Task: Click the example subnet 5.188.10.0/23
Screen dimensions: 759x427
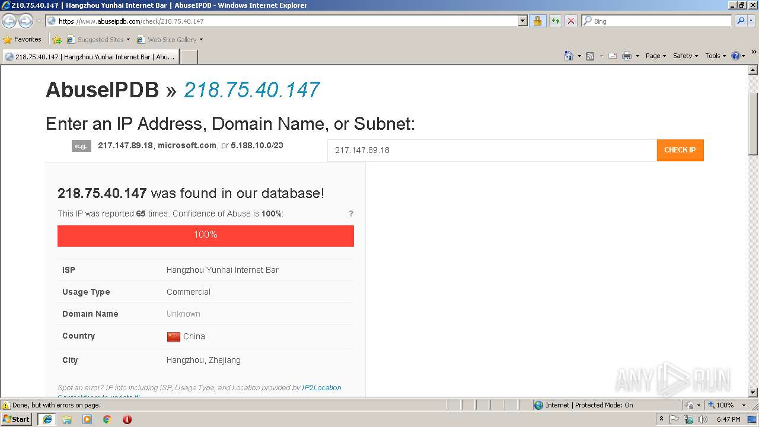Action: tap(257, 145)
